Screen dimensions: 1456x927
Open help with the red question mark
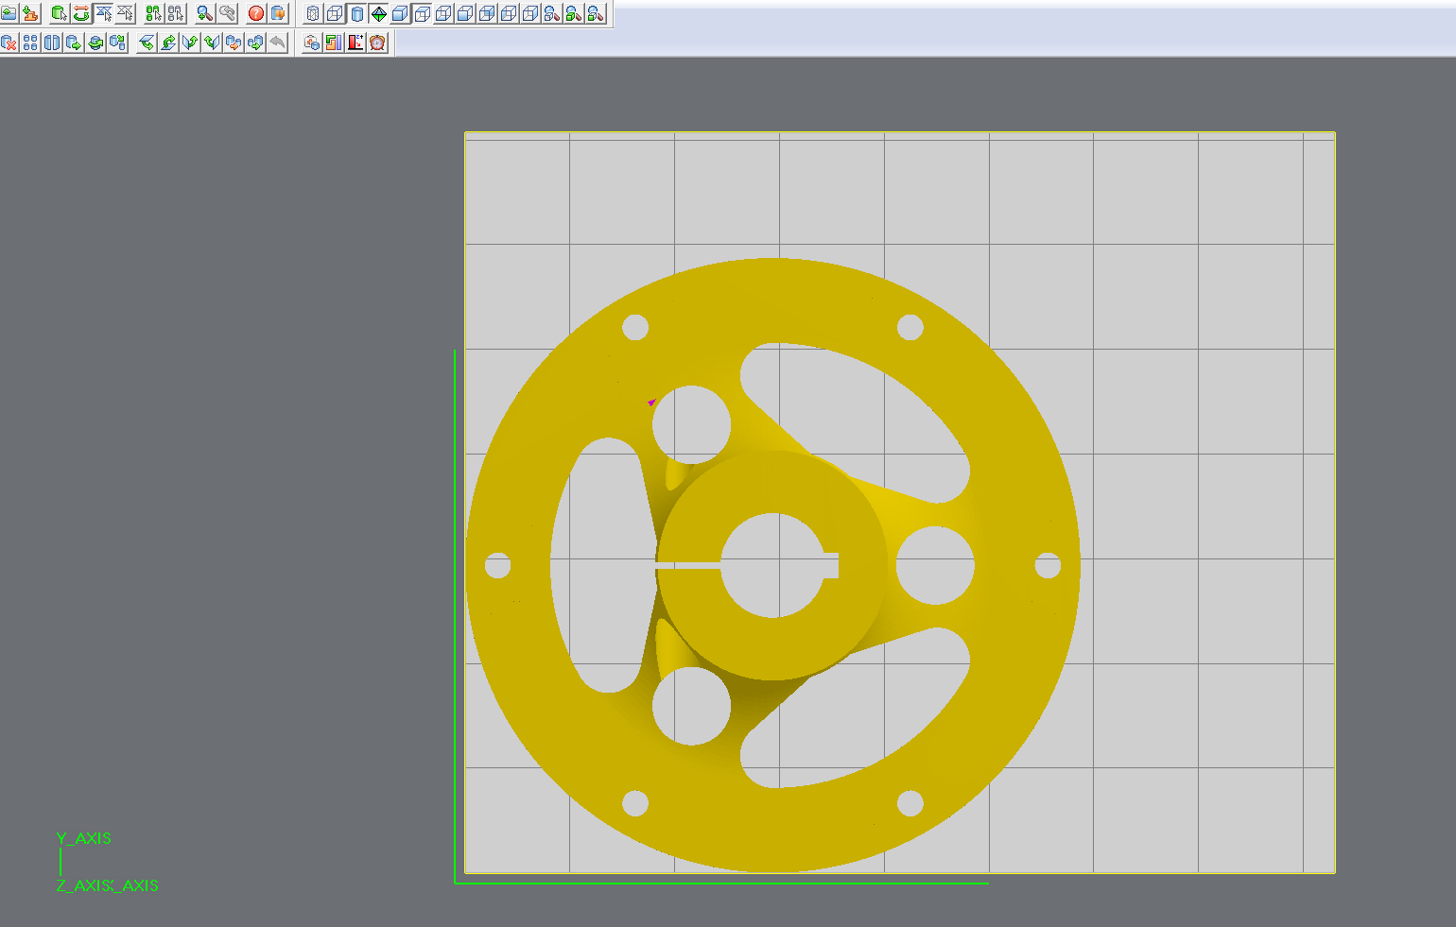256,13
